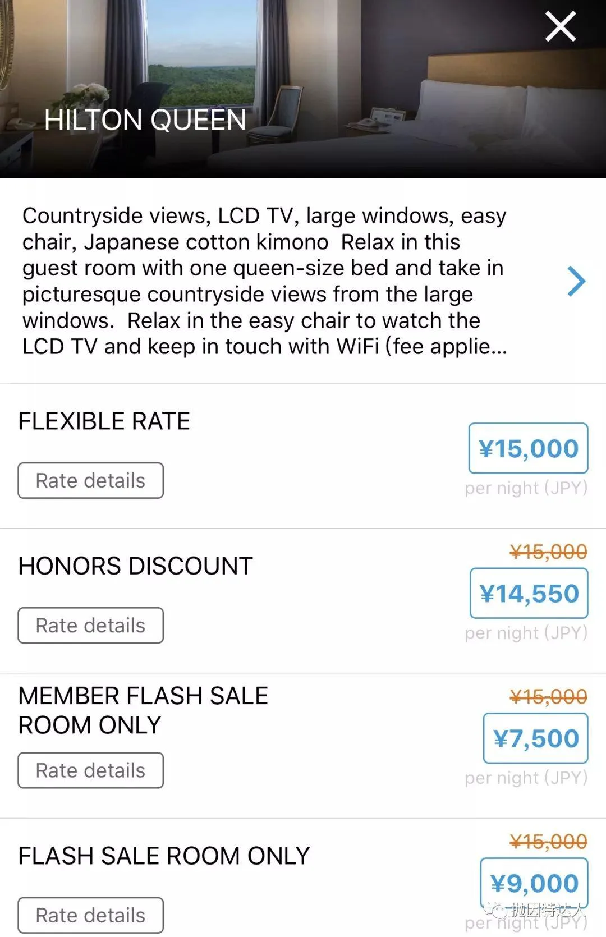
Task: View Rate details for Member Flash Sale
Action: coord(91,770)
